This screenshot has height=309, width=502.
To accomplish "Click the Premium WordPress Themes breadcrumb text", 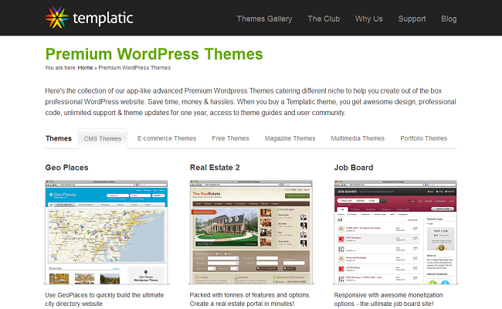I will [134, 67].
